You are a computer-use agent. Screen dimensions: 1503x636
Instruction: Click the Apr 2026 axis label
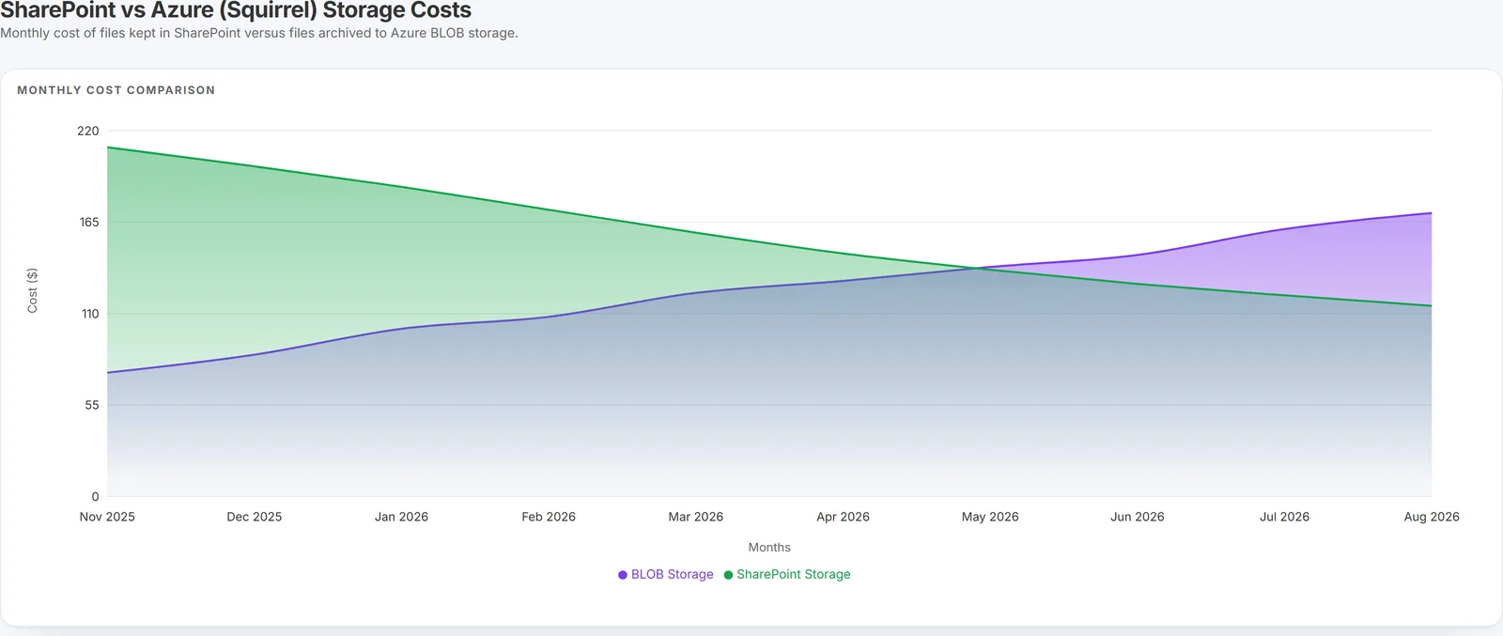pyautogui.click(x=843, y=517)
